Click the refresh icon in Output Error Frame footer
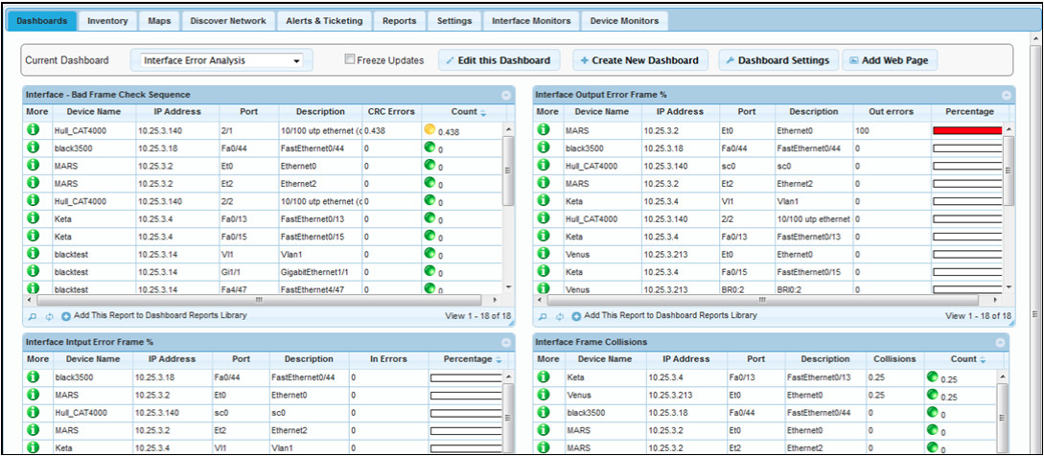This screenshot has height=456, width=1044. point(560,317)
